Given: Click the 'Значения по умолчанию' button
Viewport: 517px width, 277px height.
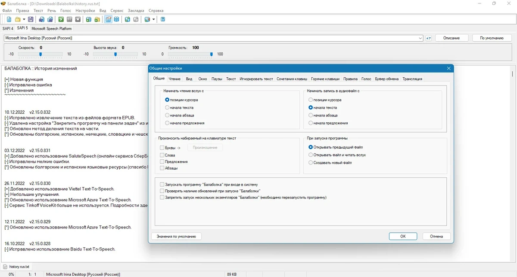Looking at the screenshot, I should click(x=176, y=236).
